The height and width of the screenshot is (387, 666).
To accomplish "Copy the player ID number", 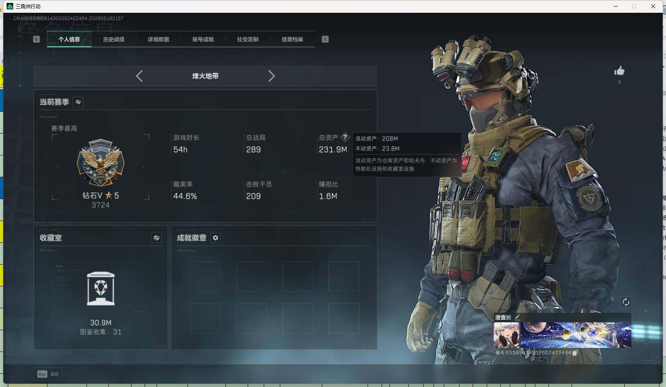I will (575, 353).
